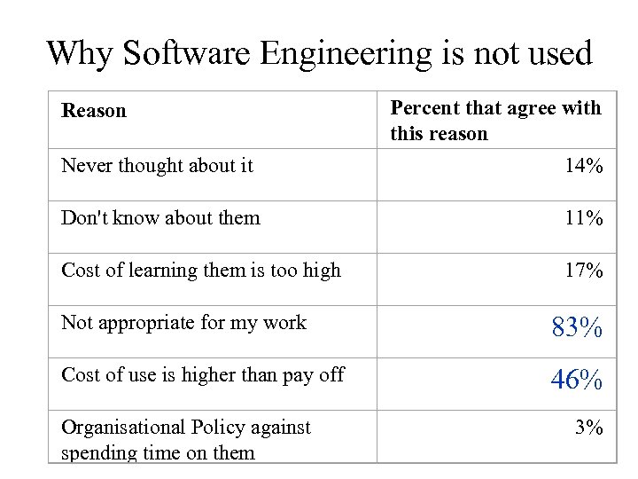Click the 'spending time on them' text line
This screenshot has height=479, width=638.
[158, 452]
